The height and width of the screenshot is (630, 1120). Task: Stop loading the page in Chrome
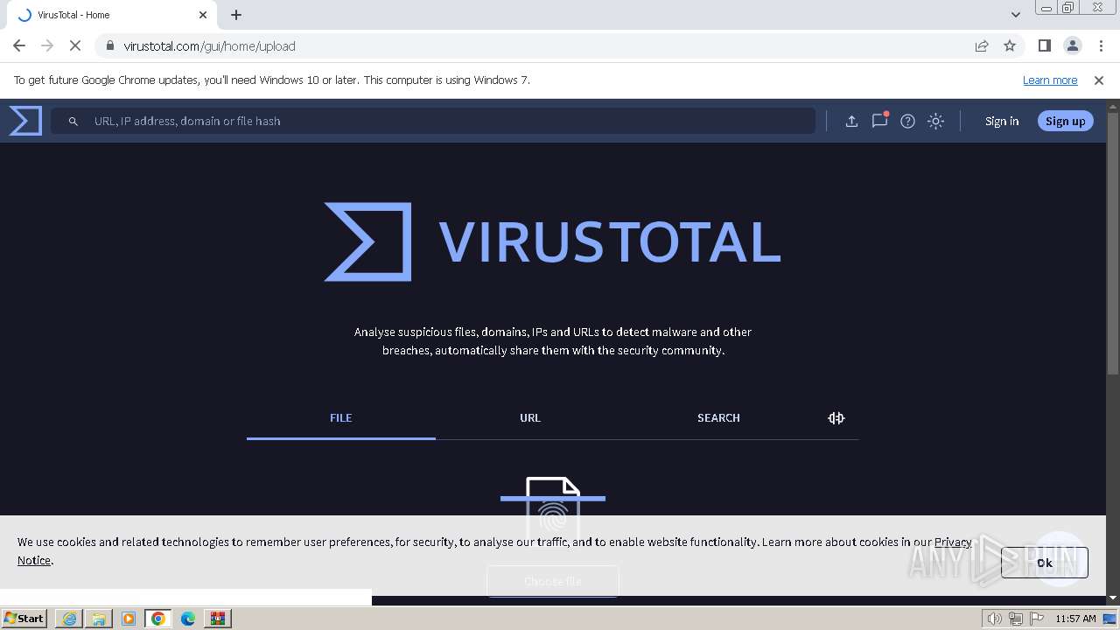[75, 46]
